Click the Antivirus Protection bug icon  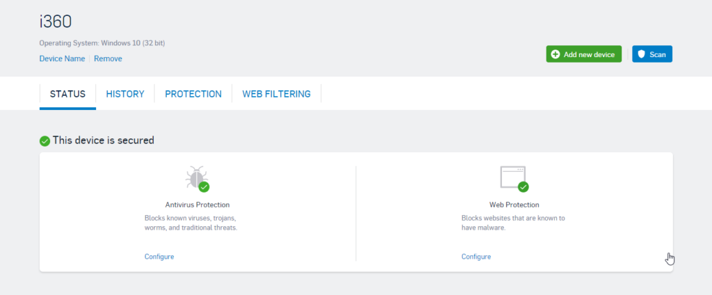pyautogui.click(x=197, y=179)
